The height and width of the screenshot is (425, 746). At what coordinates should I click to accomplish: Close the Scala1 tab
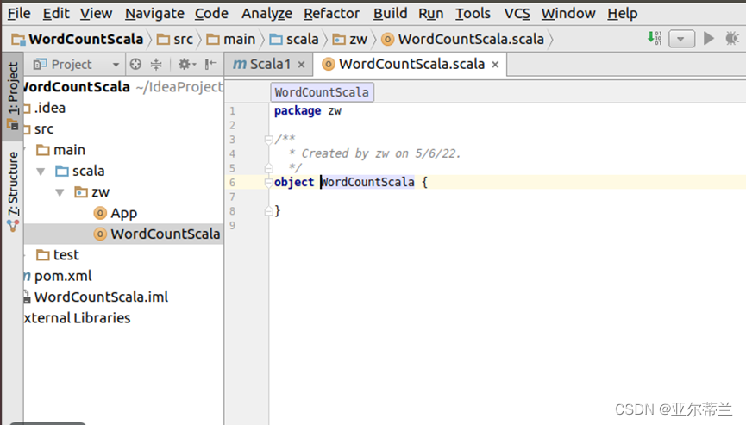[x=301, y=65]
